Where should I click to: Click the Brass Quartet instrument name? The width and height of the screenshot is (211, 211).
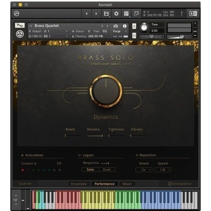tap(47, 26)
